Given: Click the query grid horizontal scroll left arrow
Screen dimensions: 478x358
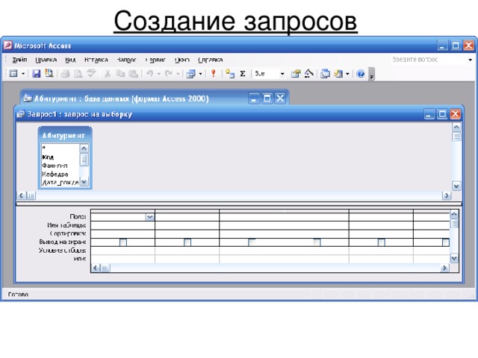Looking at the screenshot, I should tap(96, 268).
